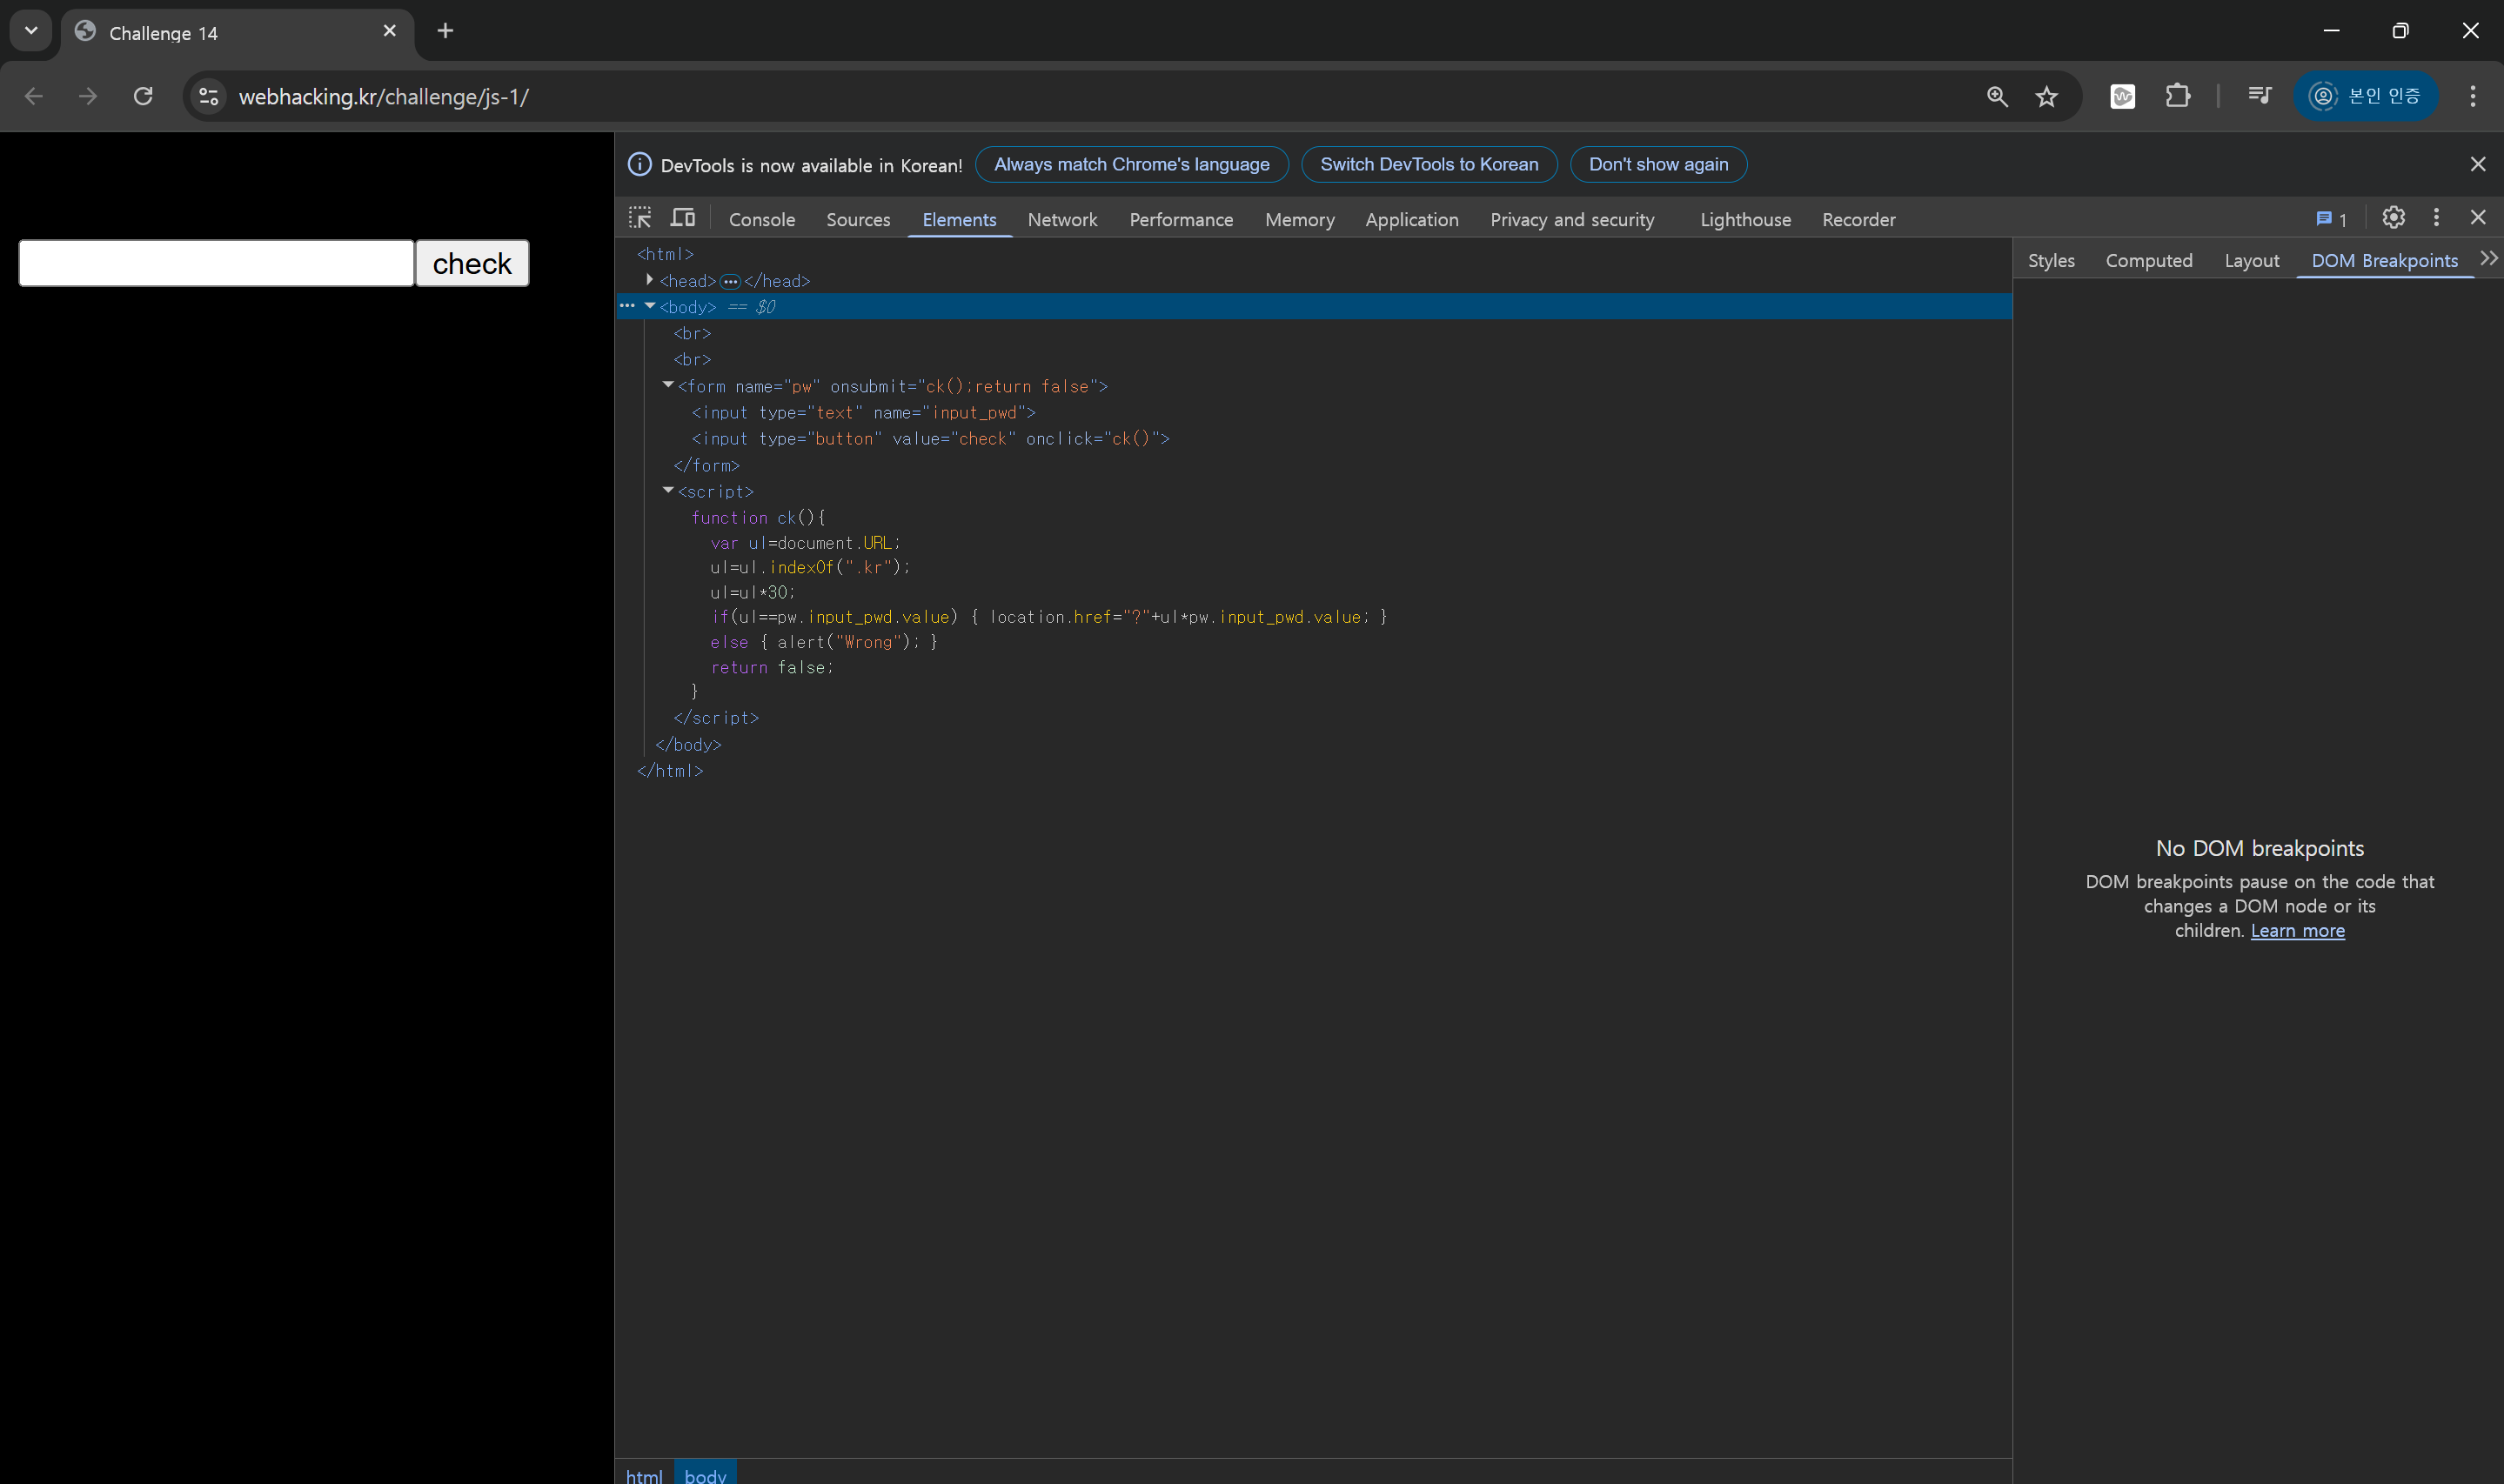Select body in the breadcrumb bar

(x=705, y=1475)
